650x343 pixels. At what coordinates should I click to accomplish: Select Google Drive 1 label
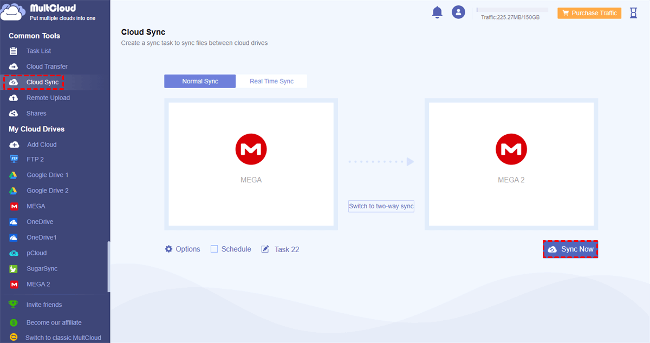48,175
